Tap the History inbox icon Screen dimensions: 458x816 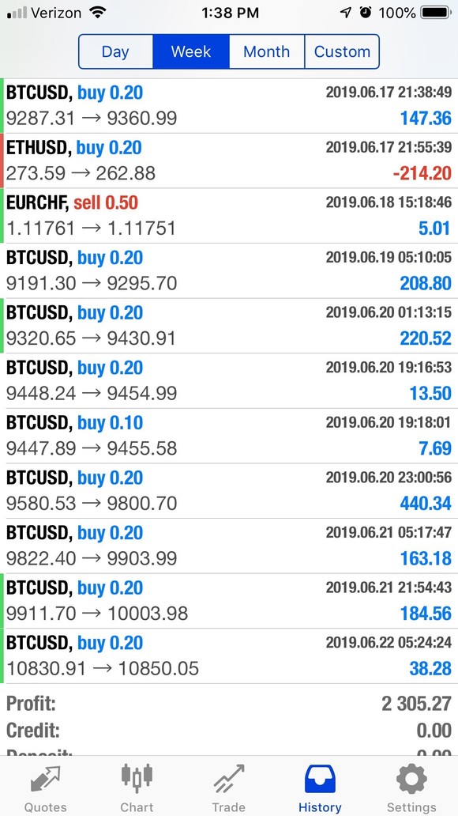tap(320, 780)
